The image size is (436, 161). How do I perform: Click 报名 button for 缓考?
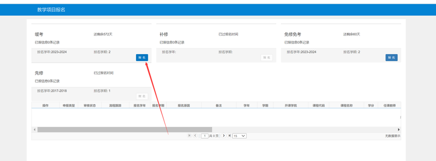click(x=142, y=58)
